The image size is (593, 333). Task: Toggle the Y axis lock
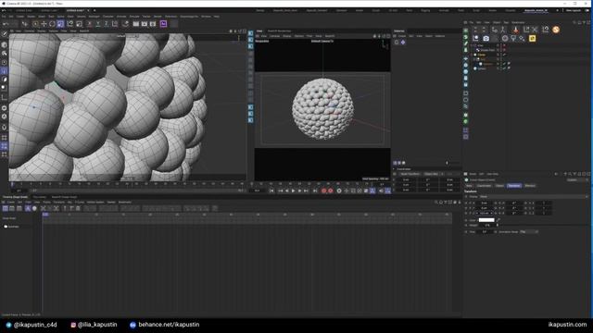(97, 24)
